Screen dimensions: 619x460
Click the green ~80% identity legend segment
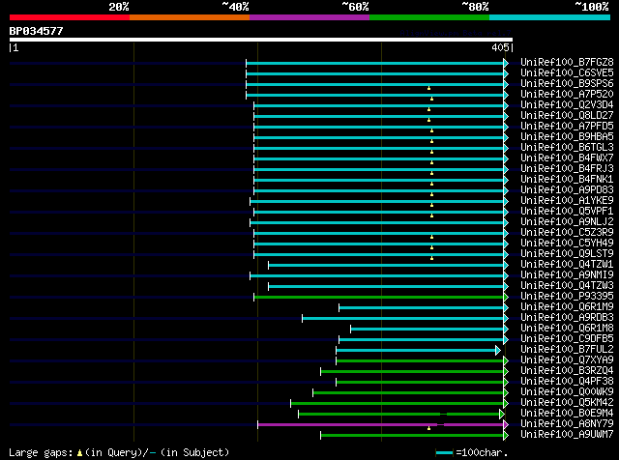[429, 17]
